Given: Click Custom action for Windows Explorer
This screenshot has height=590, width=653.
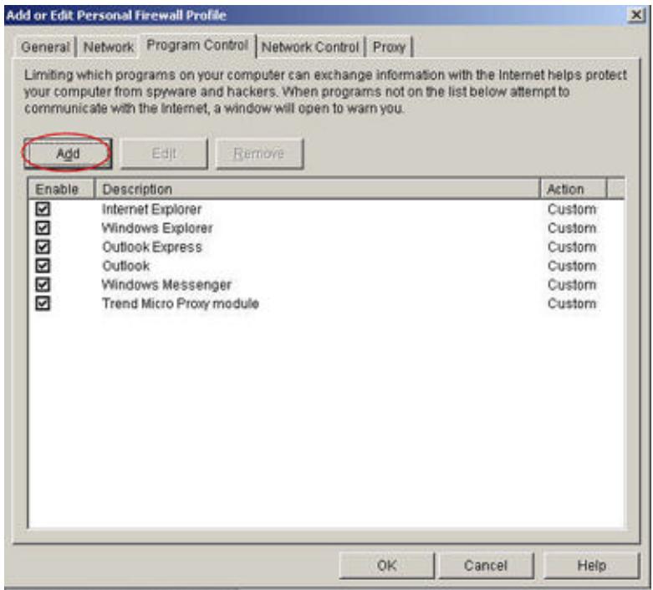Looking at the screenshot, I should (x=572, y=228).
